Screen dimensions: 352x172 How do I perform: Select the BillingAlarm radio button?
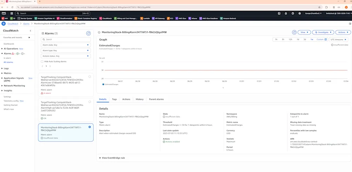point(89,127)
